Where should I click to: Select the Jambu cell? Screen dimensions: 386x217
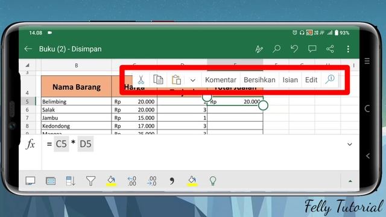tap(77, 118)
